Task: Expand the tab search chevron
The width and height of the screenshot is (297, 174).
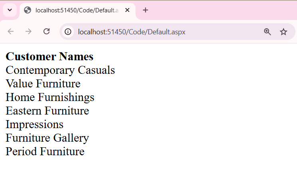Action: tap(10, 10)
